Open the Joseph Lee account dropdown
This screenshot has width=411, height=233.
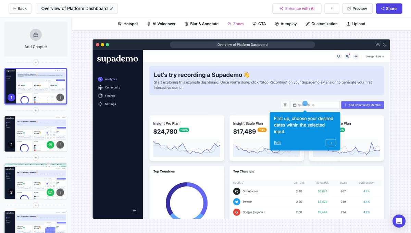pyautogui.click(x=375, y=56)
